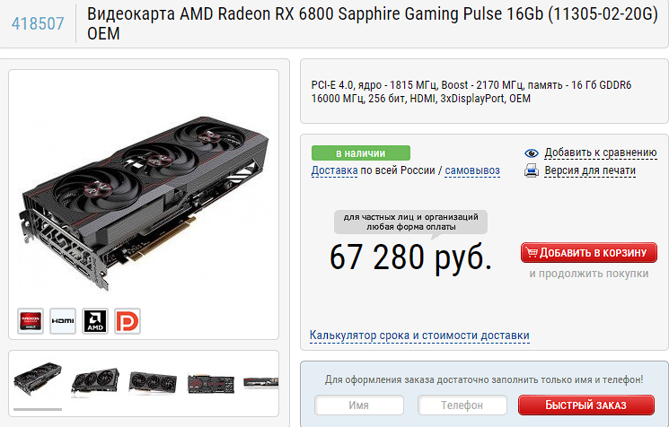Click the eye icon for comparison

pos(532,153)
